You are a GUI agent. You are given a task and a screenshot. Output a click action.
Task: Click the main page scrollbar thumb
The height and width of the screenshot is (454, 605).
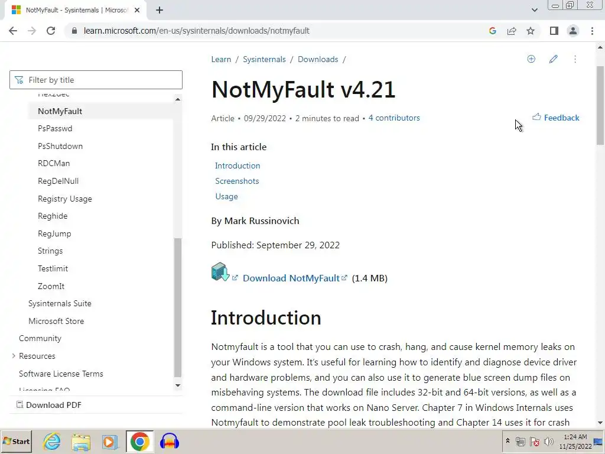coord(600,105)
